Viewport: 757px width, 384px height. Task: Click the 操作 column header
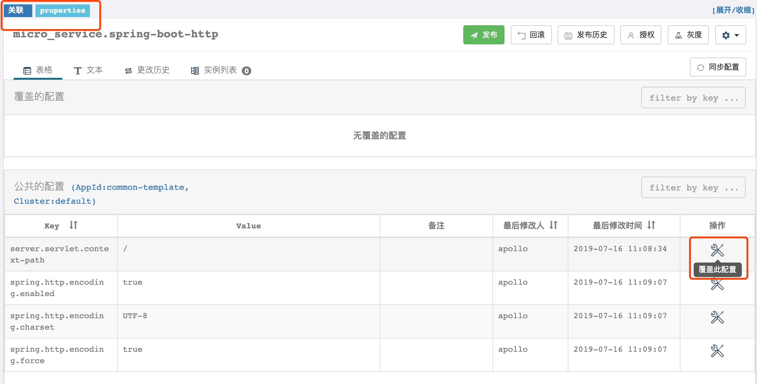(x=717, y=226)
